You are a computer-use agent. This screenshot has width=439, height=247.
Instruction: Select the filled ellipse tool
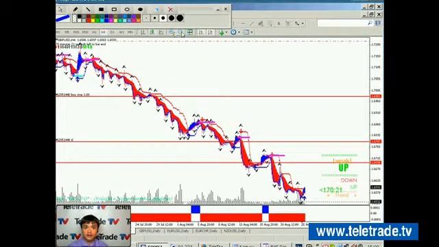point(140,10)
